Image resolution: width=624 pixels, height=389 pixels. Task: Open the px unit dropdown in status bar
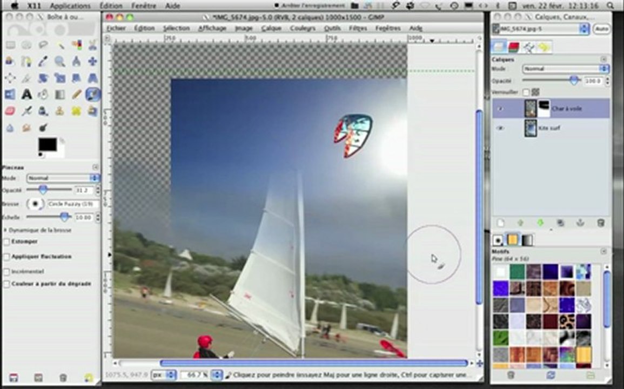point(164,375)
